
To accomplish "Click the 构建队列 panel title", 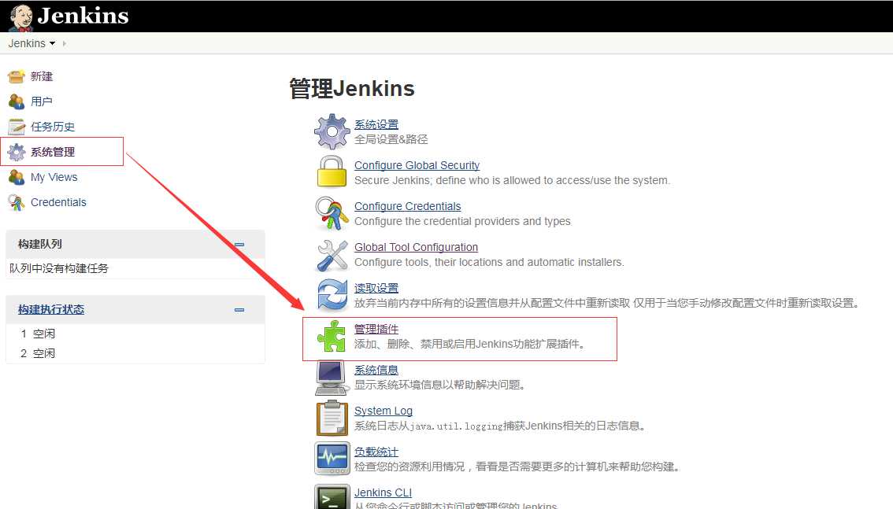I will tap(40, 244).
